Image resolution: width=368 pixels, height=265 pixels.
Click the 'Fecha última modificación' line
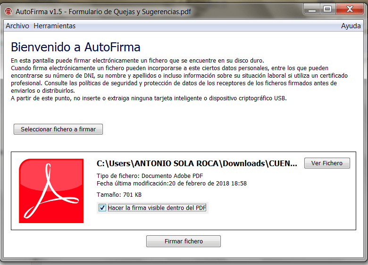[171, 184]
